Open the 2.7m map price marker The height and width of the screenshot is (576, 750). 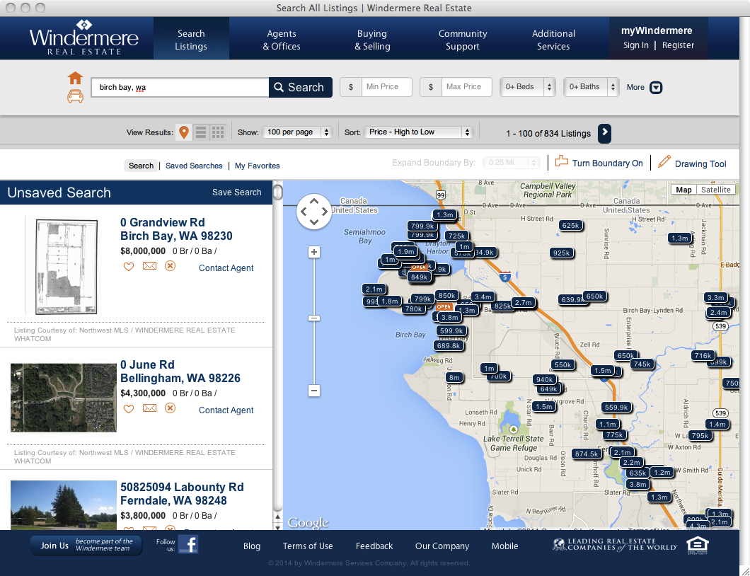tap(523, 302)
